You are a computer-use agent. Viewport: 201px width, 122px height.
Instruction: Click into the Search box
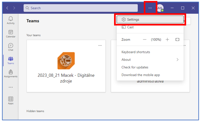pos(81,8)
